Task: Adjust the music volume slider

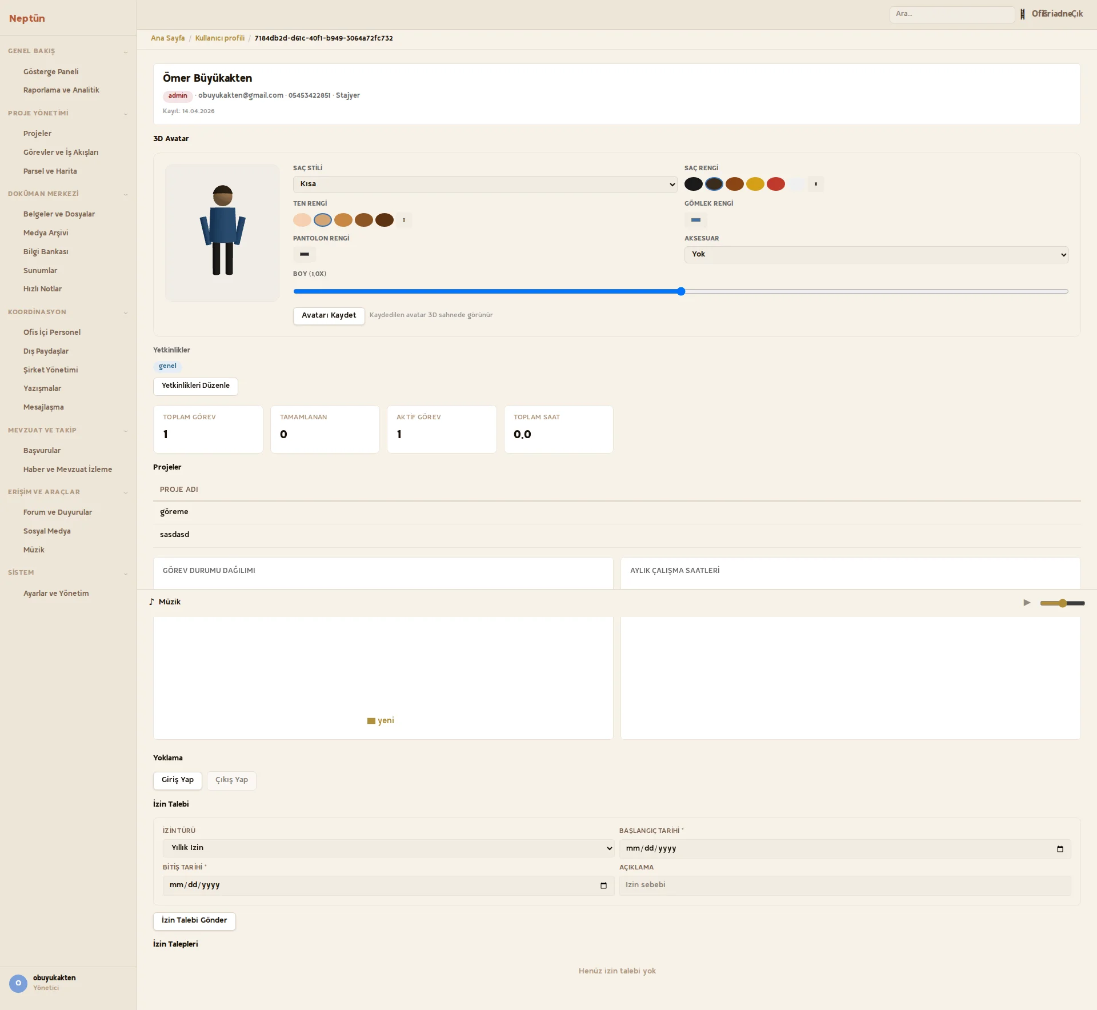Action: [1063, 603]
